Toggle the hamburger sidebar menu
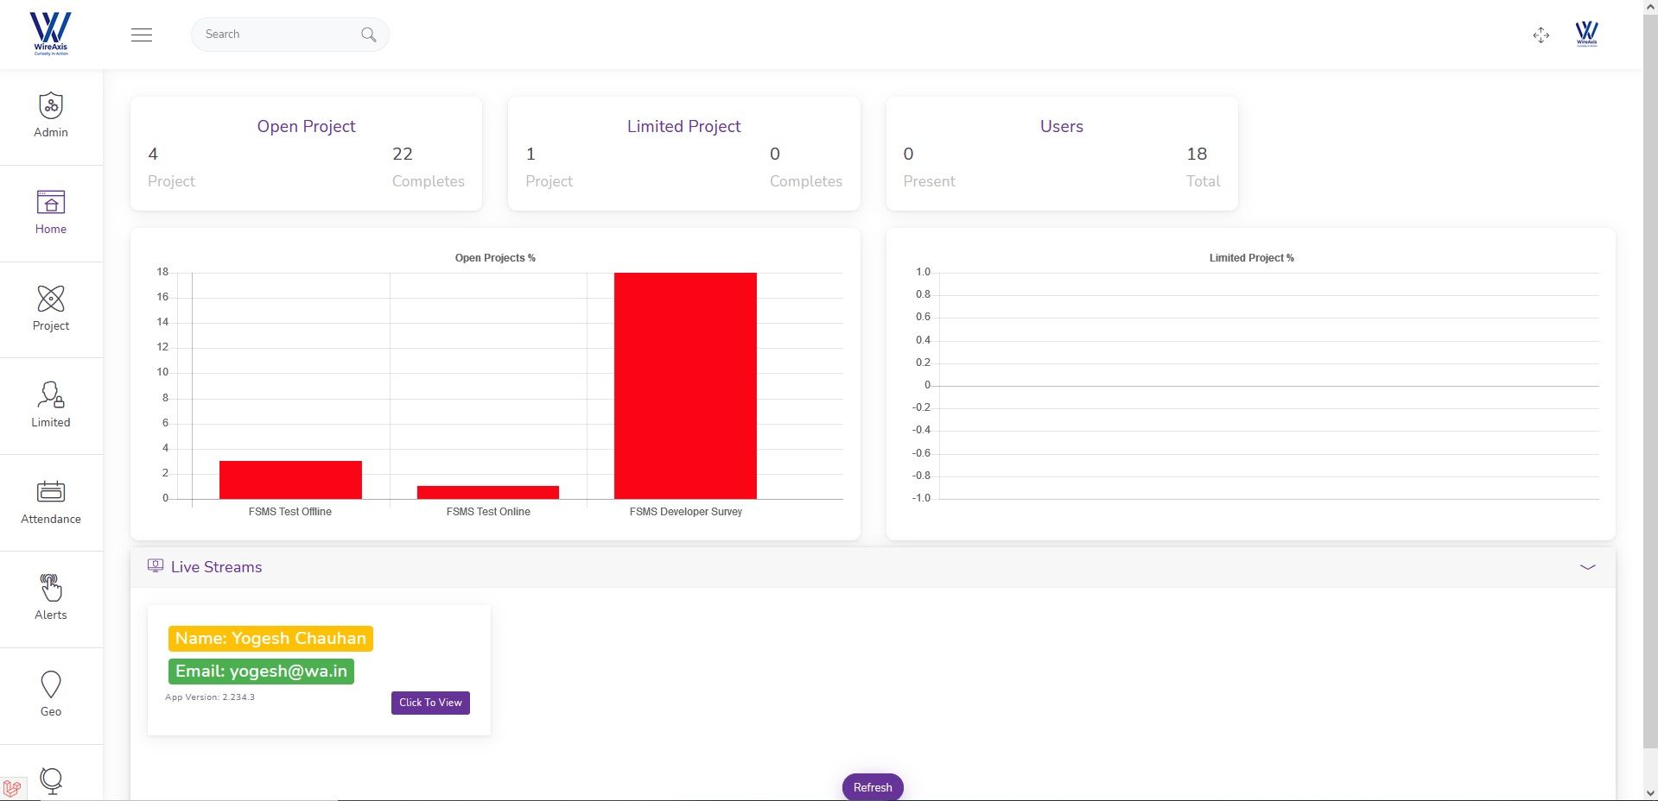Screen dimensions: 1658x801 (x=142, y=35)
